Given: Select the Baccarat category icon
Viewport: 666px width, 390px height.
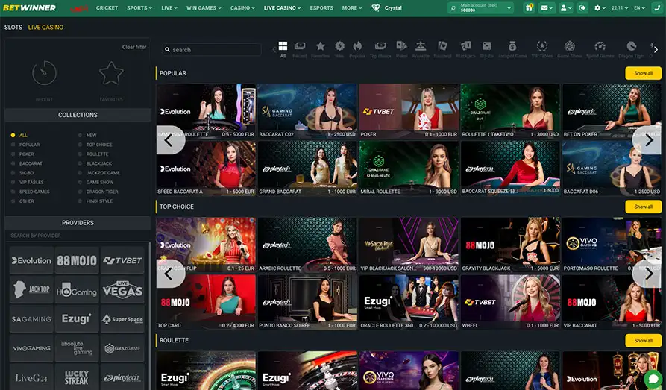Looking at the screenshot, I should (442, 46).
